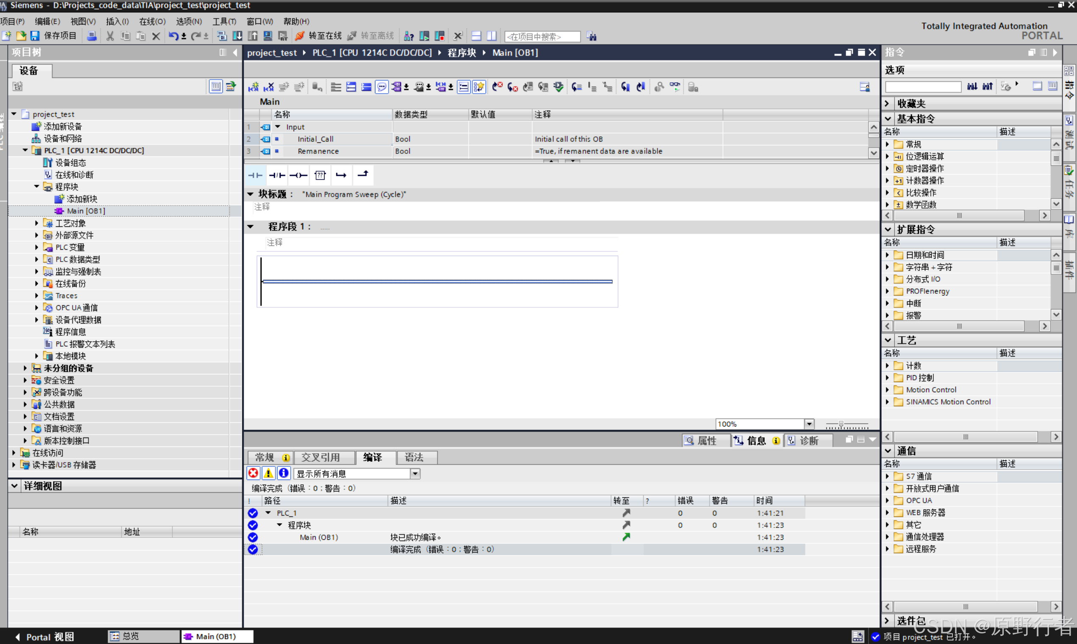Click the empty box instruction icon

[x=320, y=176]
